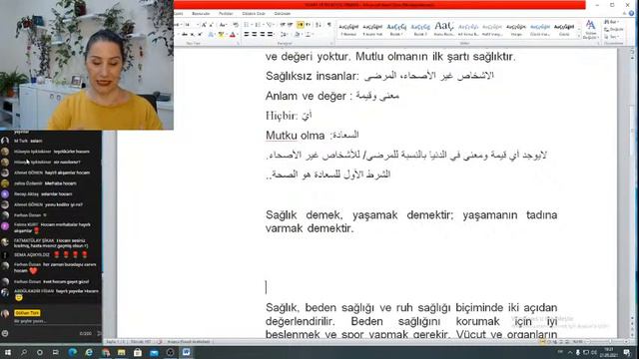Apply the Konu Başlığı title style

coord(444,29)
